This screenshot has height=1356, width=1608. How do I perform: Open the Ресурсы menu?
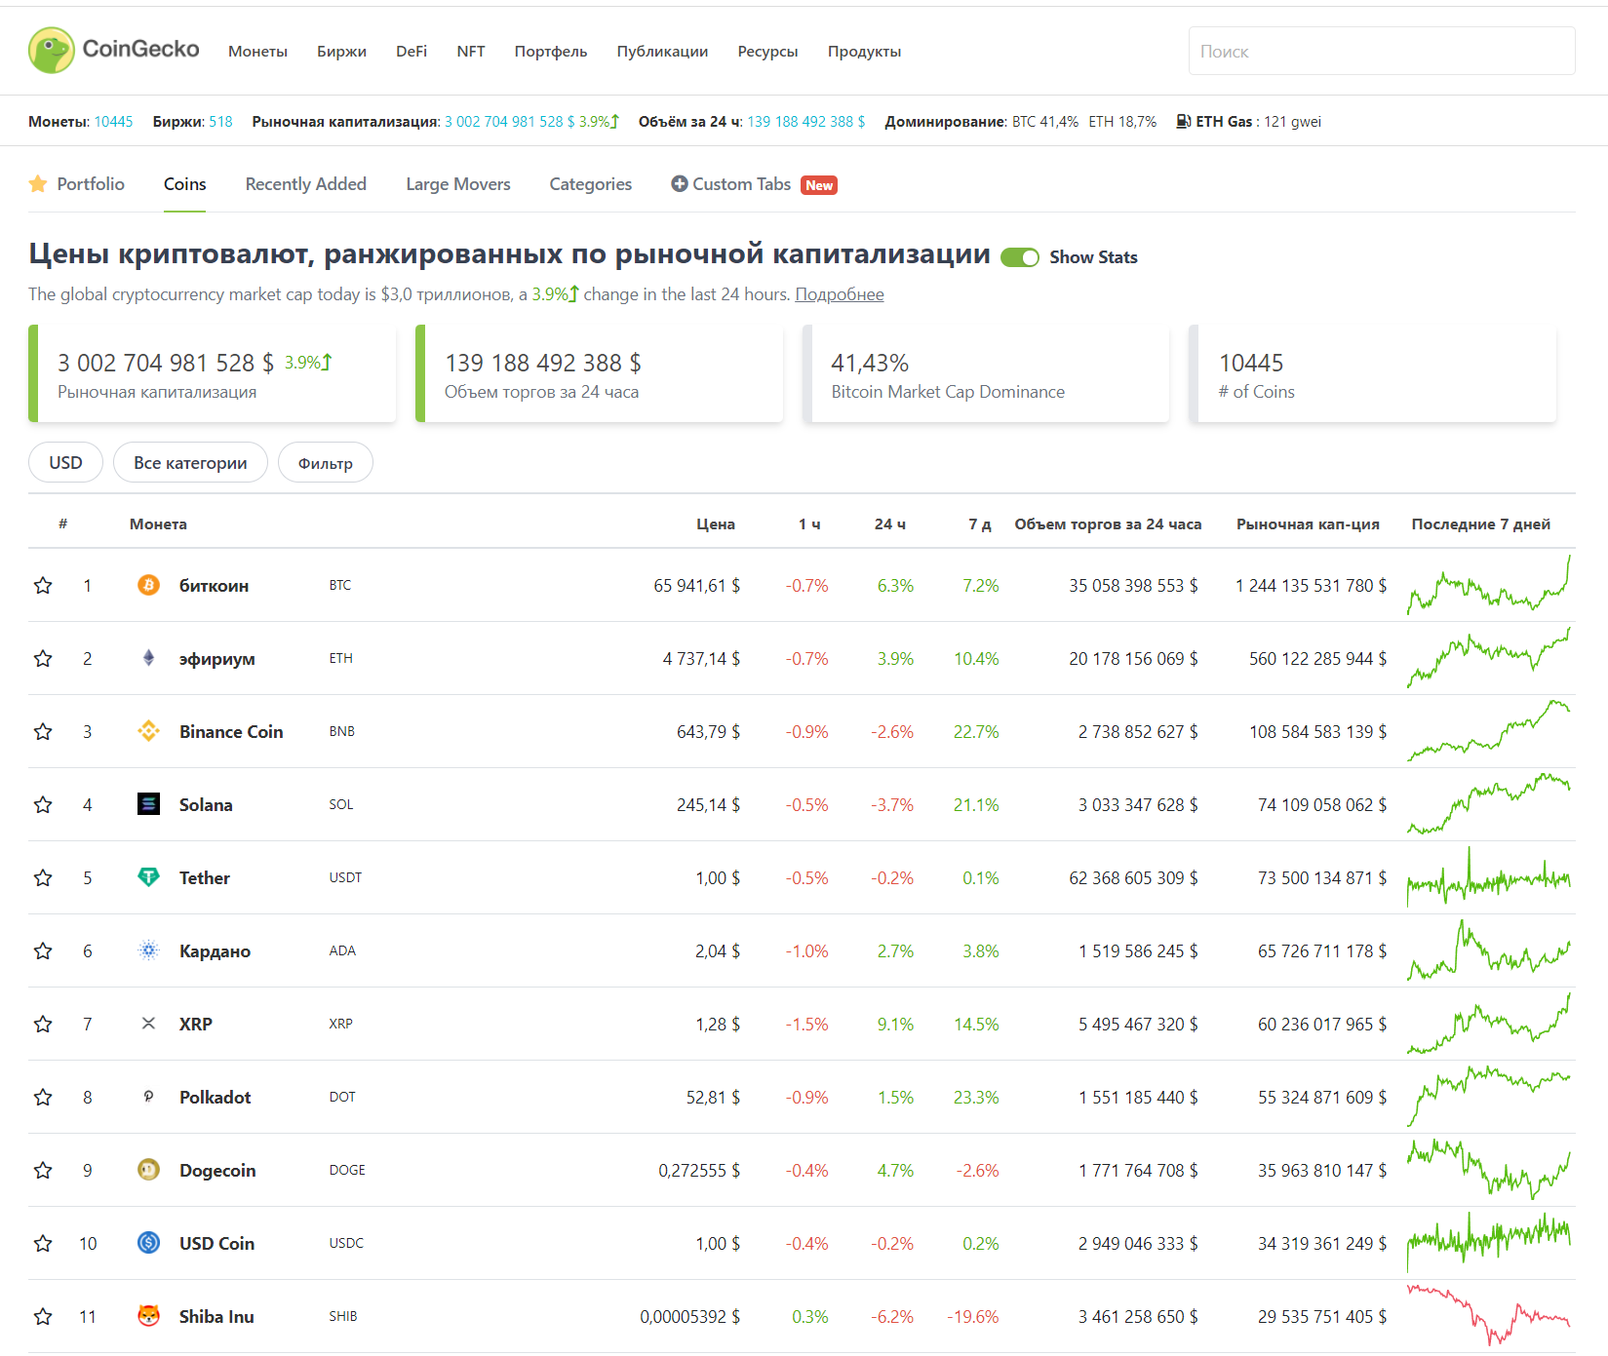[x=767, y=52]
